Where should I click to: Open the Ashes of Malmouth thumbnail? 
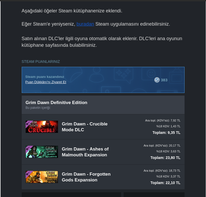pos(42,152)
